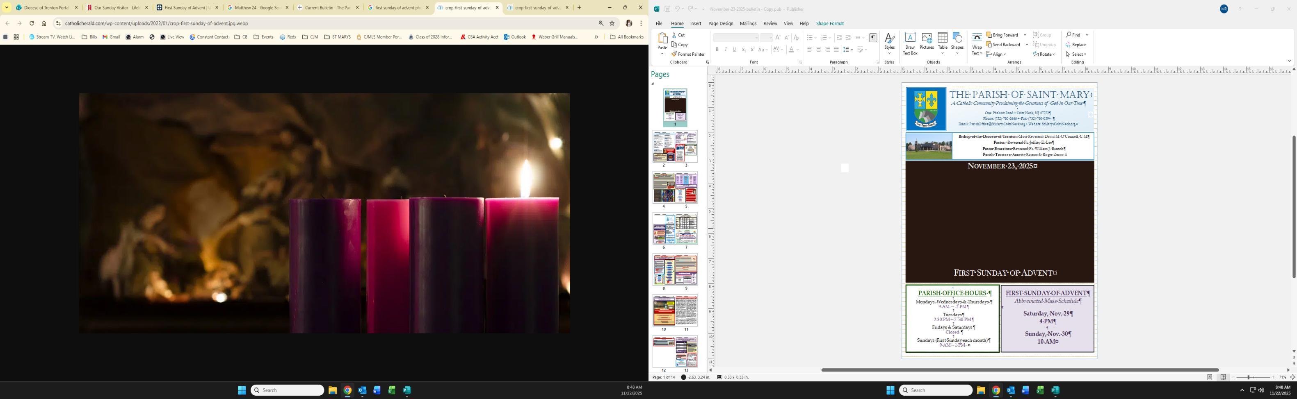Click Publisher's horizontal scrollbar

(1020, 370)
